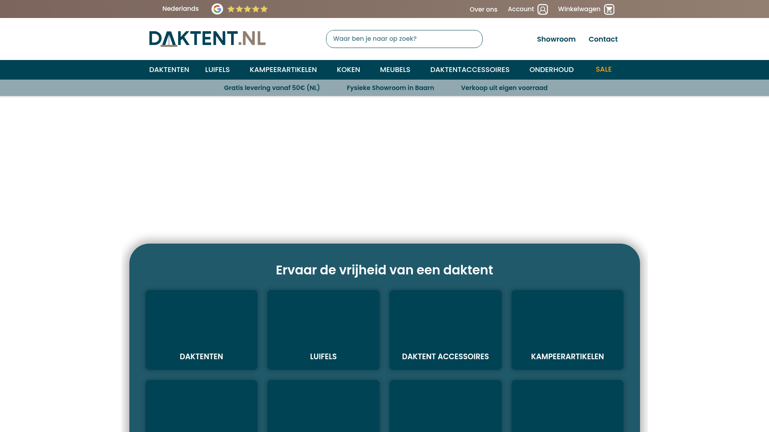Open the Nederlands language selector
This screenshot has height=432, width=769.
pos(180,9)
